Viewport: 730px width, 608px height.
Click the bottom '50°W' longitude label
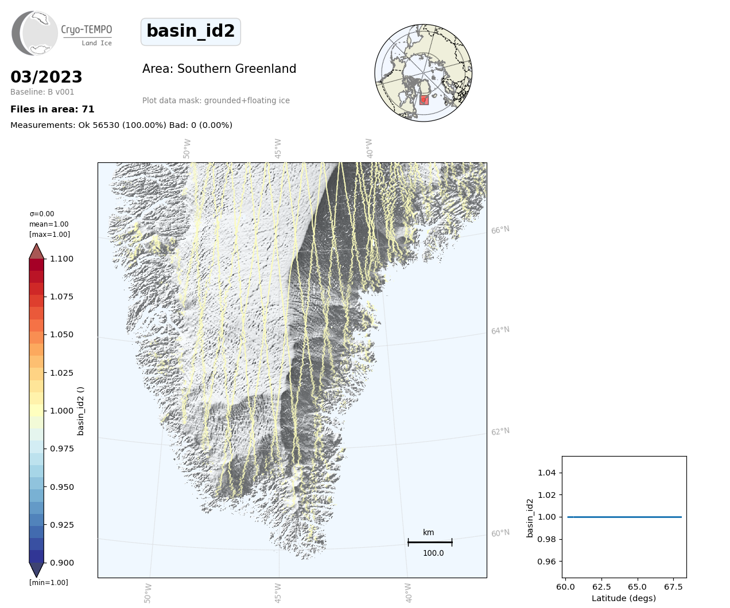[148, 593]
